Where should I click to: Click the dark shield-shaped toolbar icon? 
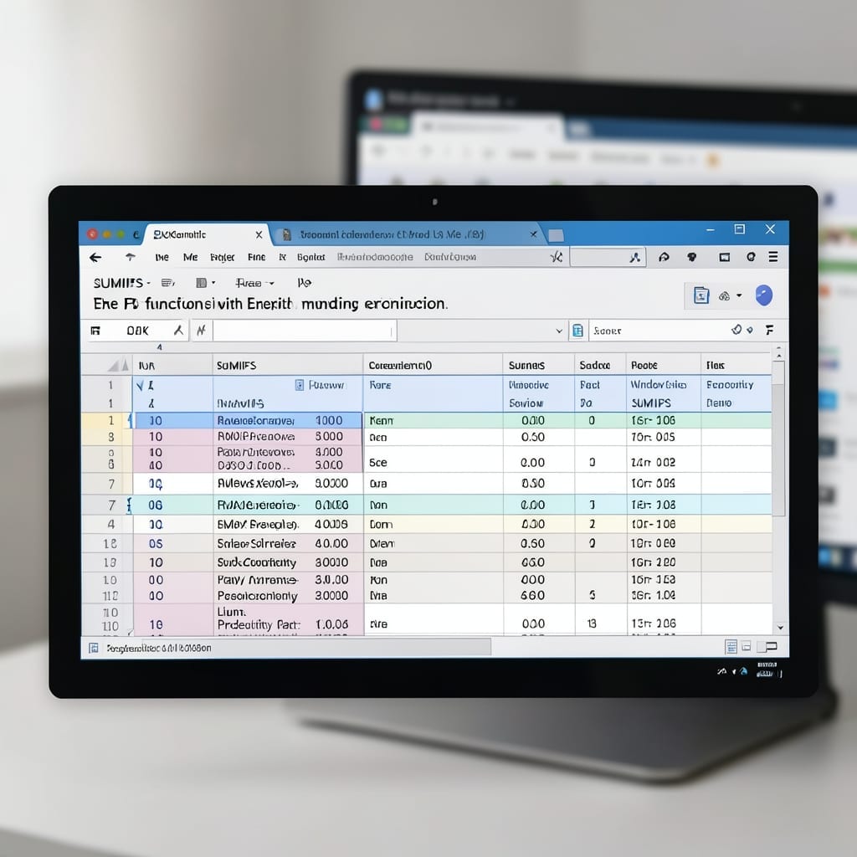[692, 257]
